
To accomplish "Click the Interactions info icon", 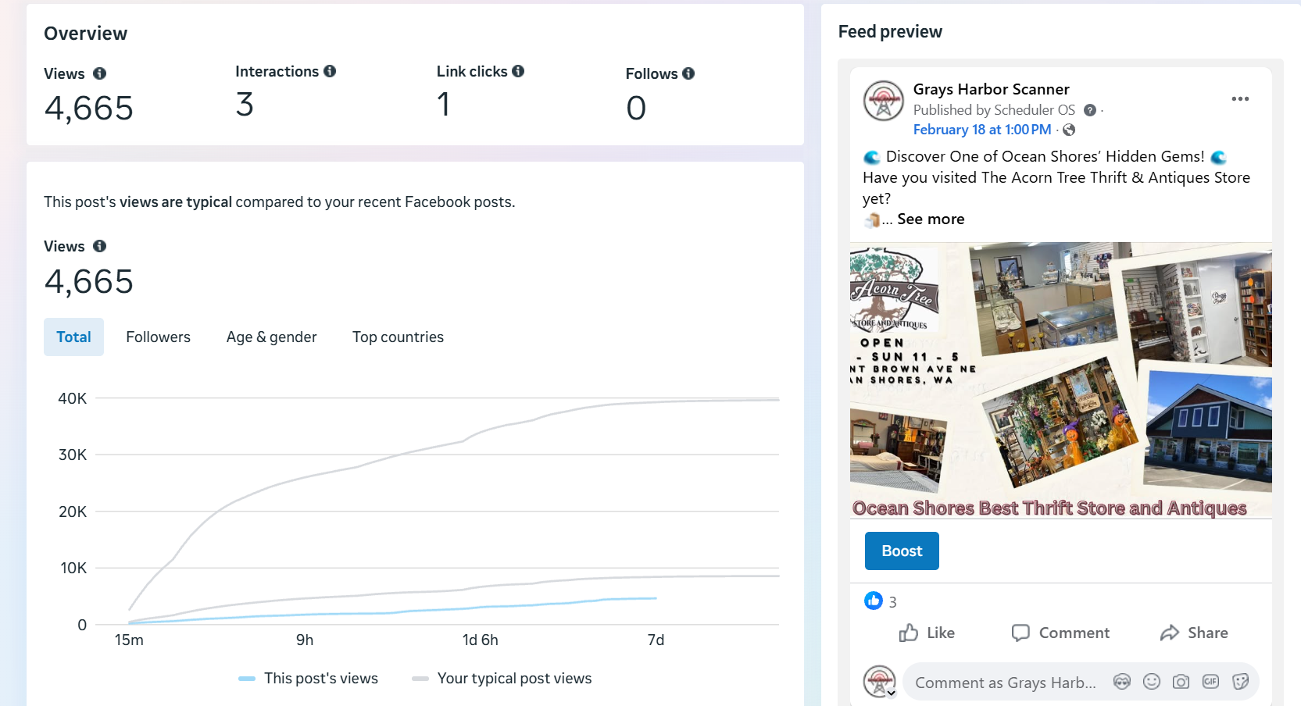I will coord(330,71).
